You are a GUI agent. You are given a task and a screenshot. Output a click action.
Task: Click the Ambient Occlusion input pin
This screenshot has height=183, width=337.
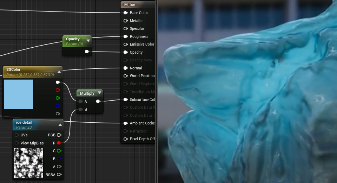pyautogui.click(x=126, y=123)
